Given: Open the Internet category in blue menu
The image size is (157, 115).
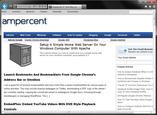Looking at the screenshot, I should click(x=10, y=35).
